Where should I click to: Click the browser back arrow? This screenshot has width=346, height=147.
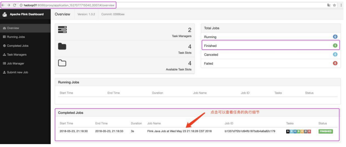3,5
